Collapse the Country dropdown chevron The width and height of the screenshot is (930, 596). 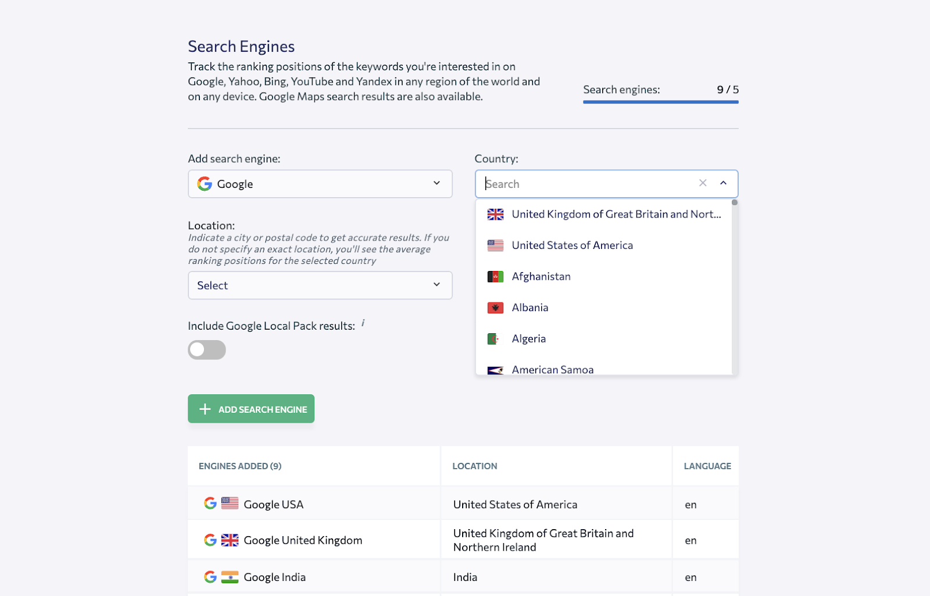point(723,183)
